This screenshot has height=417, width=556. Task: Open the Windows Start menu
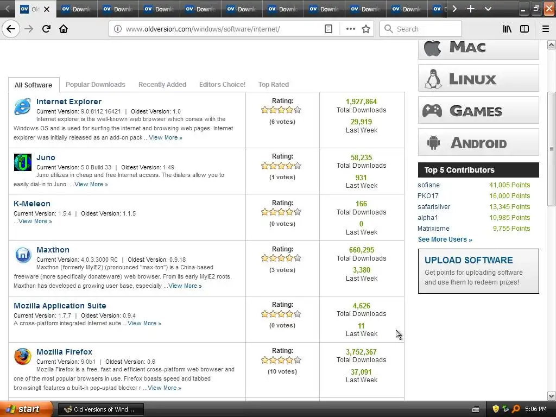pos(26,409)
